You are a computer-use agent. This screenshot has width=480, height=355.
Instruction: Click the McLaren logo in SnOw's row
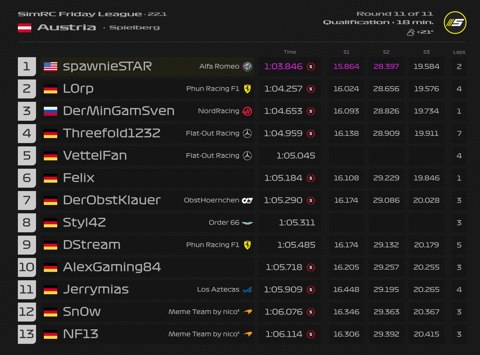click(247, 312)
